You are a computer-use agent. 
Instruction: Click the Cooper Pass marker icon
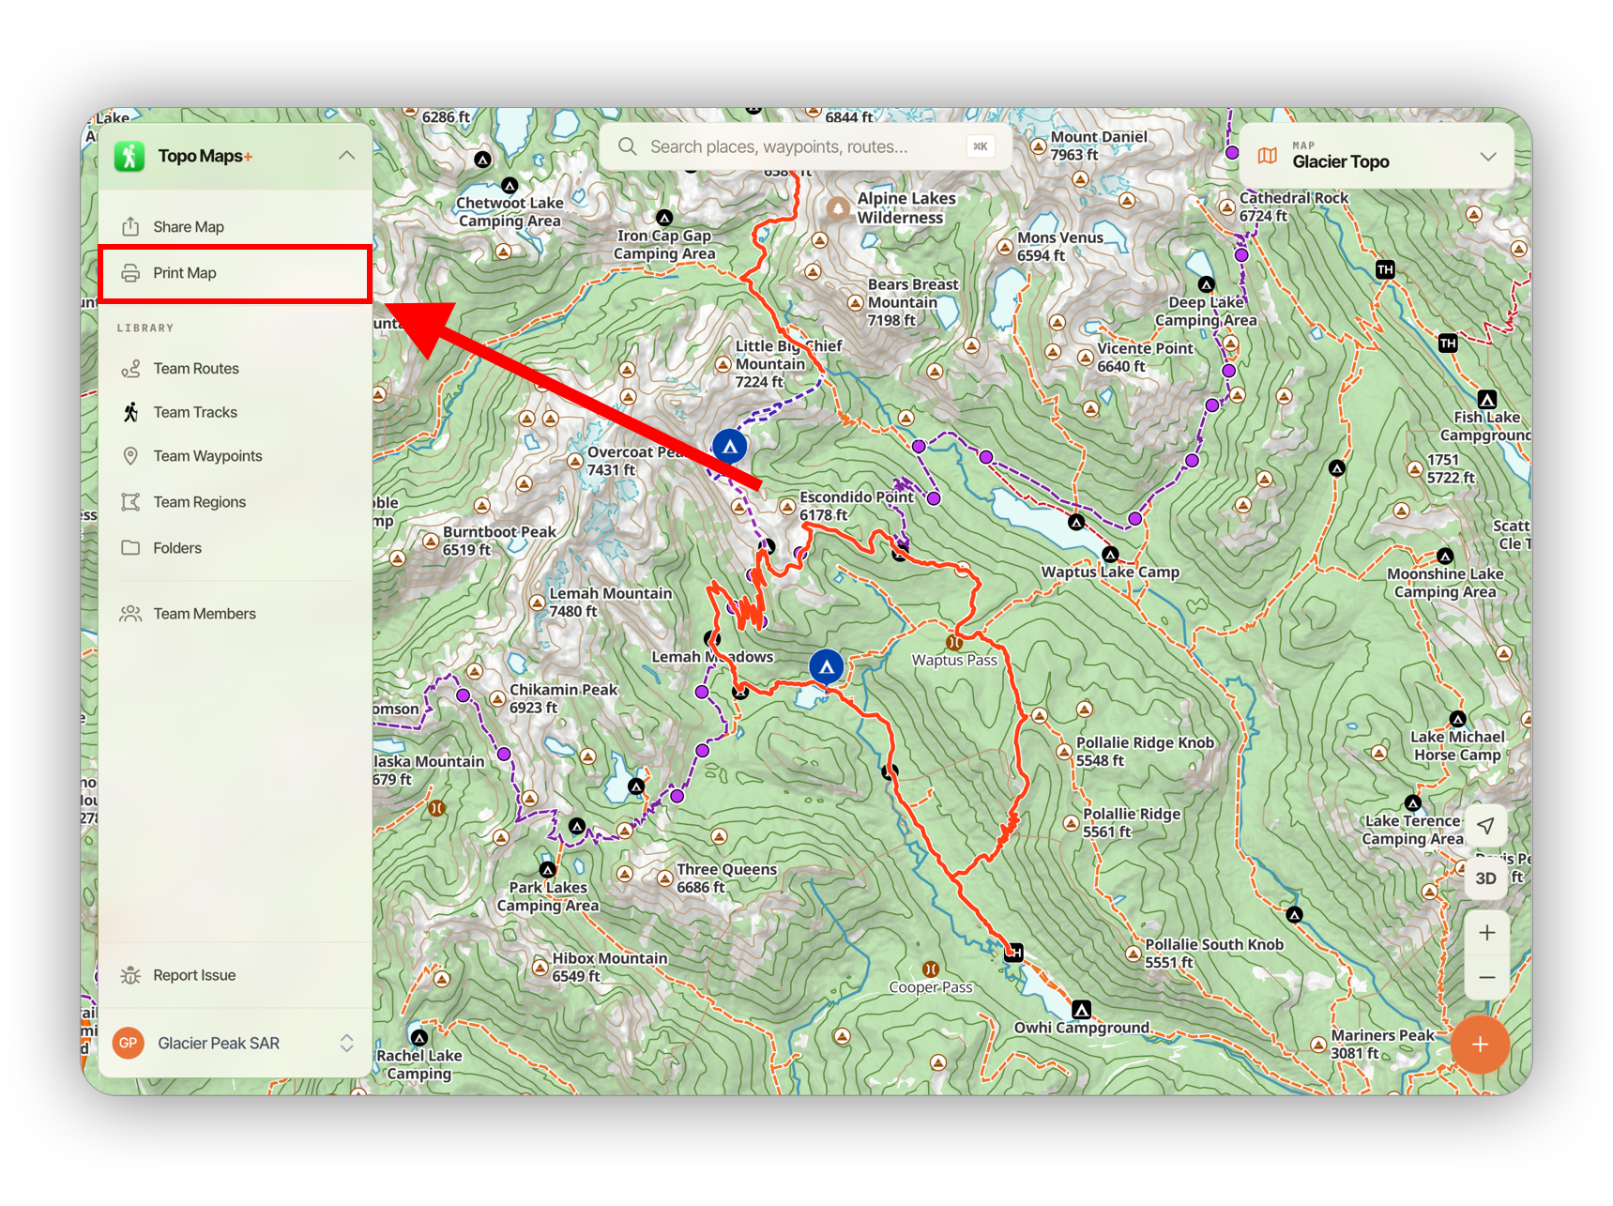point(930,969)
